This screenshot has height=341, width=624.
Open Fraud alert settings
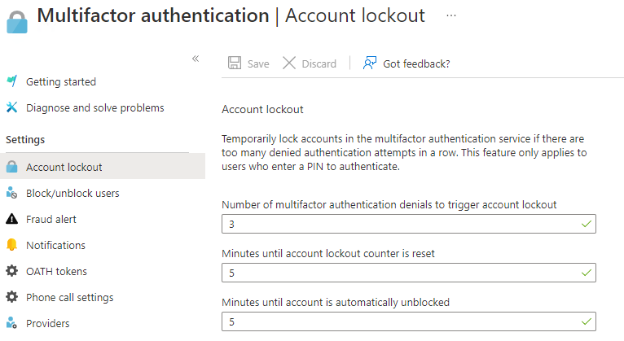tap(51, 220)
